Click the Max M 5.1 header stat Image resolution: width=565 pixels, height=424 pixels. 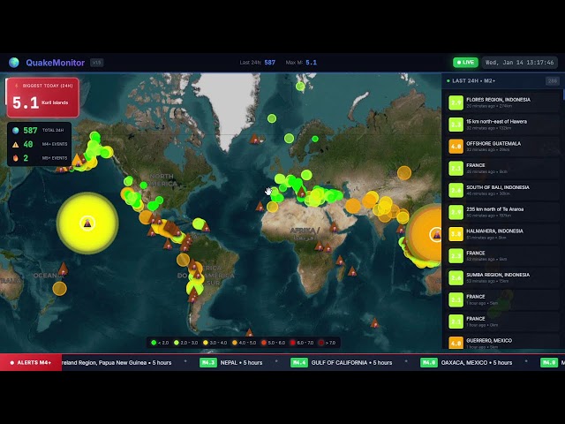301,63
